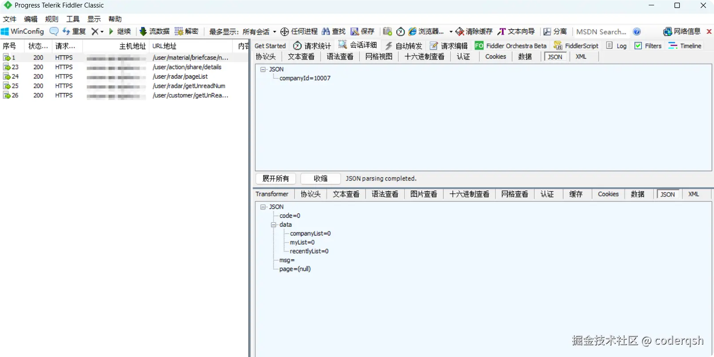Select response caching (缓存) tab
Viewport: 714px width, 357px height.
coord(576,194)
